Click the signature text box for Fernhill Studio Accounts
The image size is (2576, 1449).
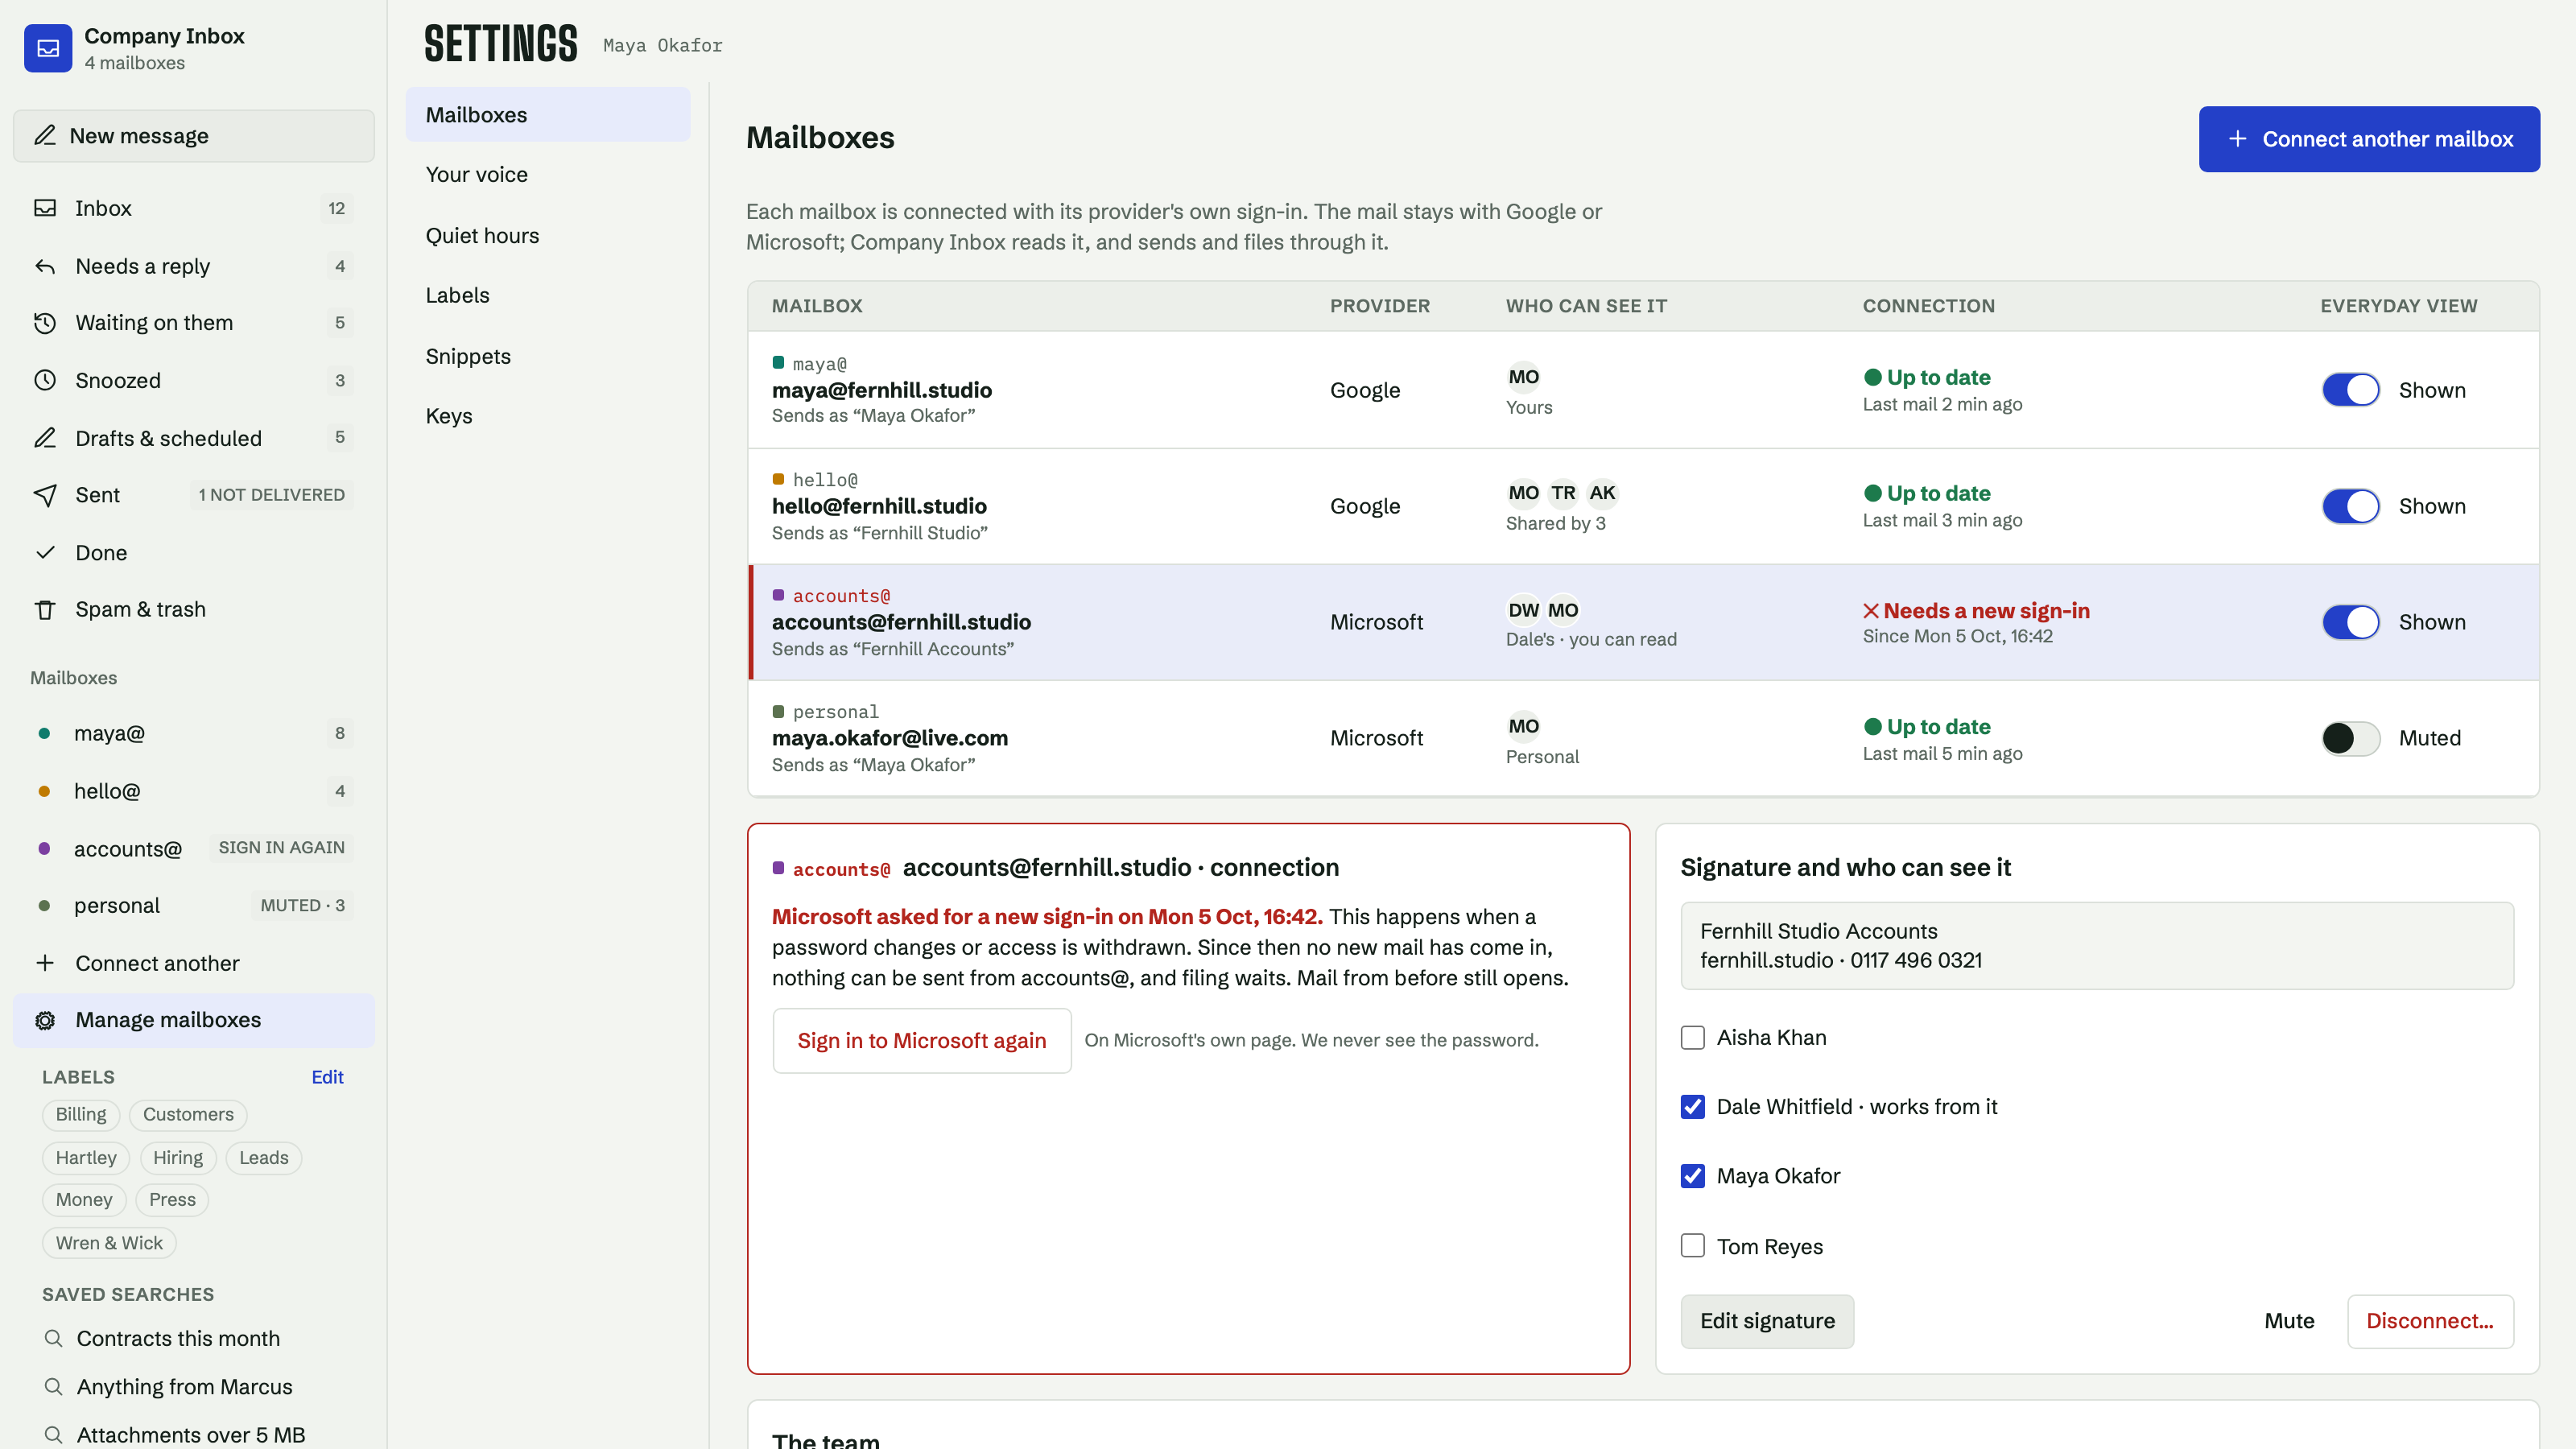coord(2097,946)
